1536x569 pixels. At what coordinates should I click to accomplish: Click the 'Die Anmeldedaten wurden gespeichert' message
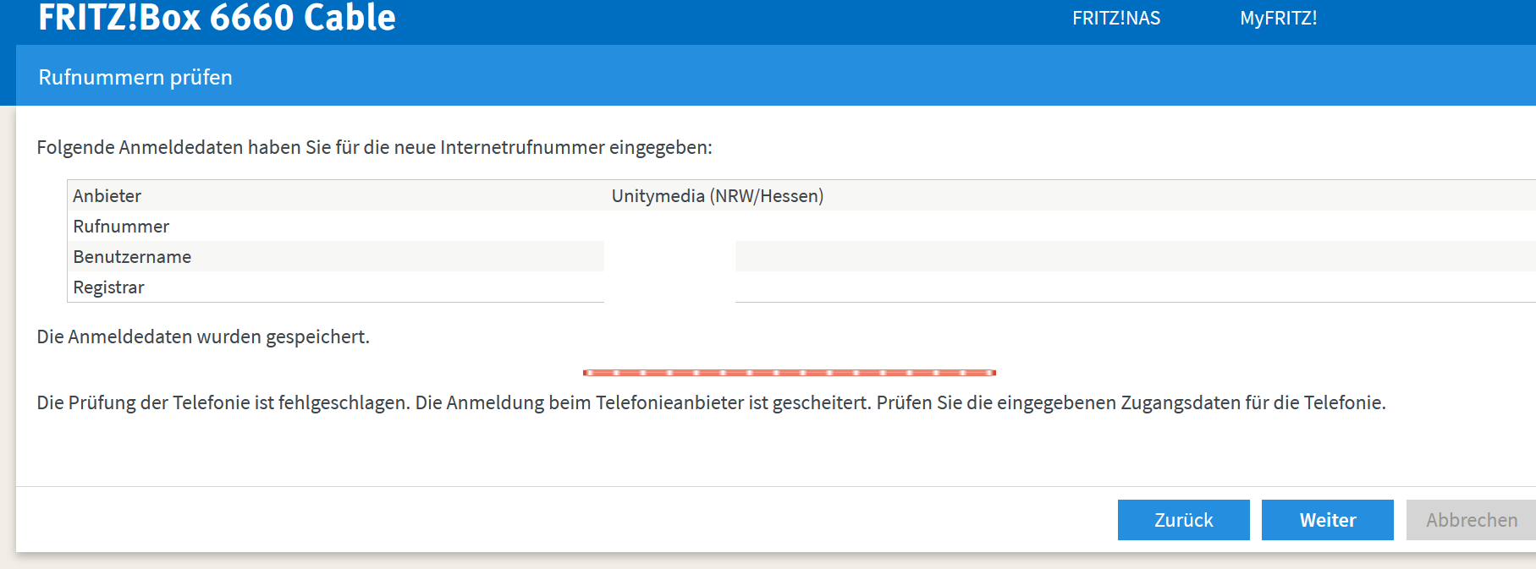203,336
